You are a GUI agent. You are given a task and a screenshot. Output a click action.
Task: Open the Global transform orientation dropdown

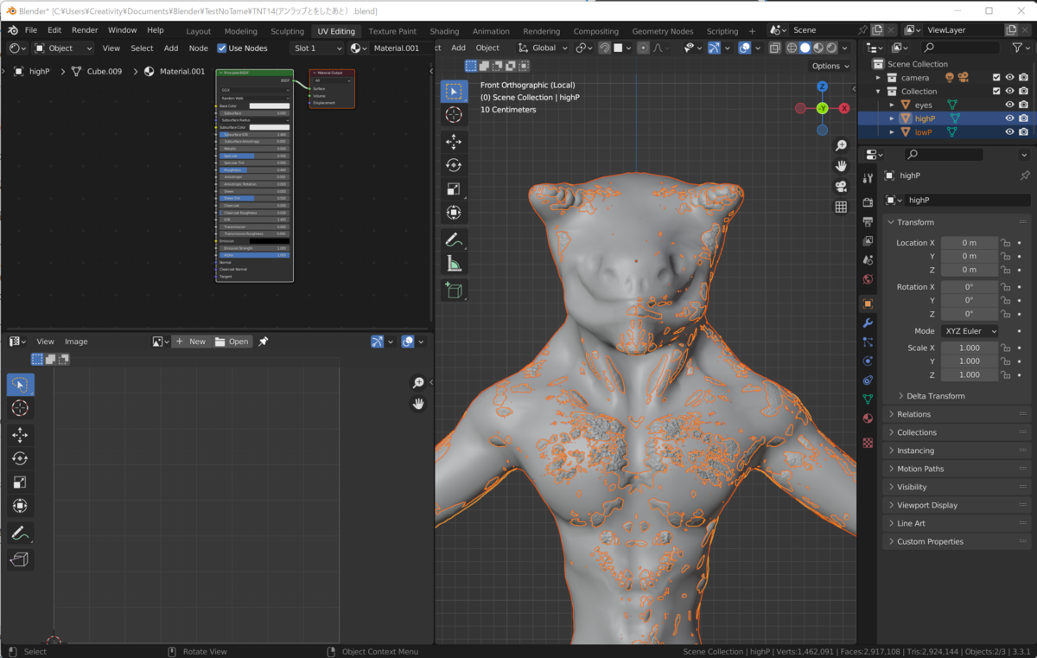click(x=544, y=48)
